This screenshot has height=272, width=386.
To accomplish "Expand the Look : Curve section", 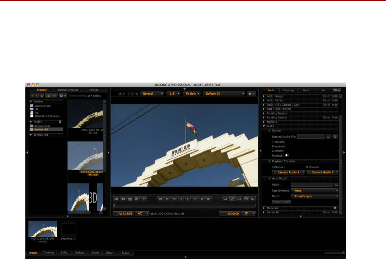I will click(x=264, y=100).
